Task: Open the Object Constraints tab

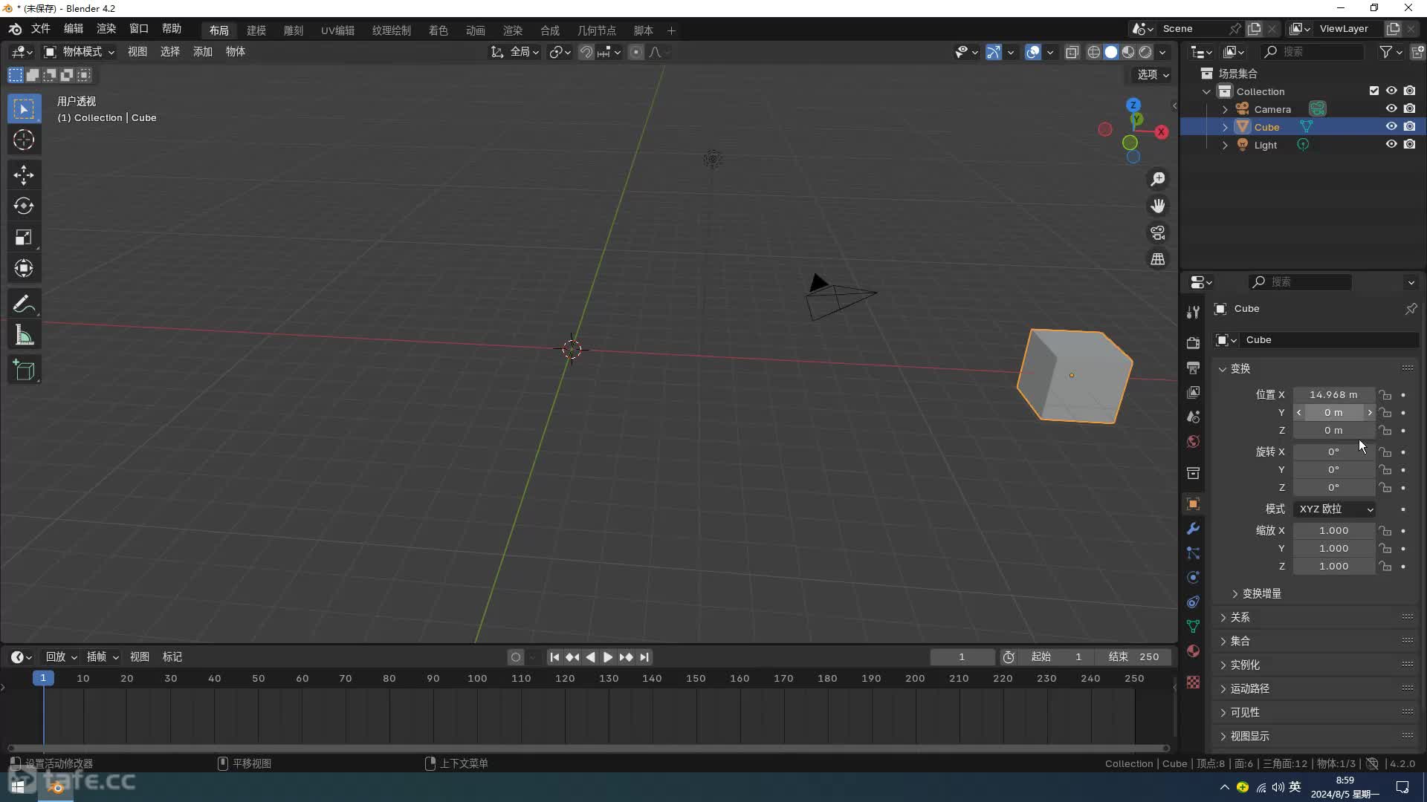Action: (1193, 602)
